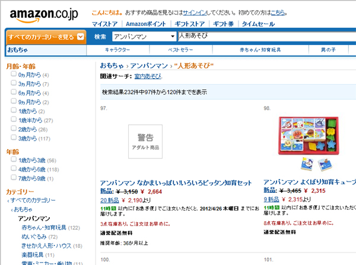
Task: Open the マイストア top navigation link
Action: pos(104,24)
